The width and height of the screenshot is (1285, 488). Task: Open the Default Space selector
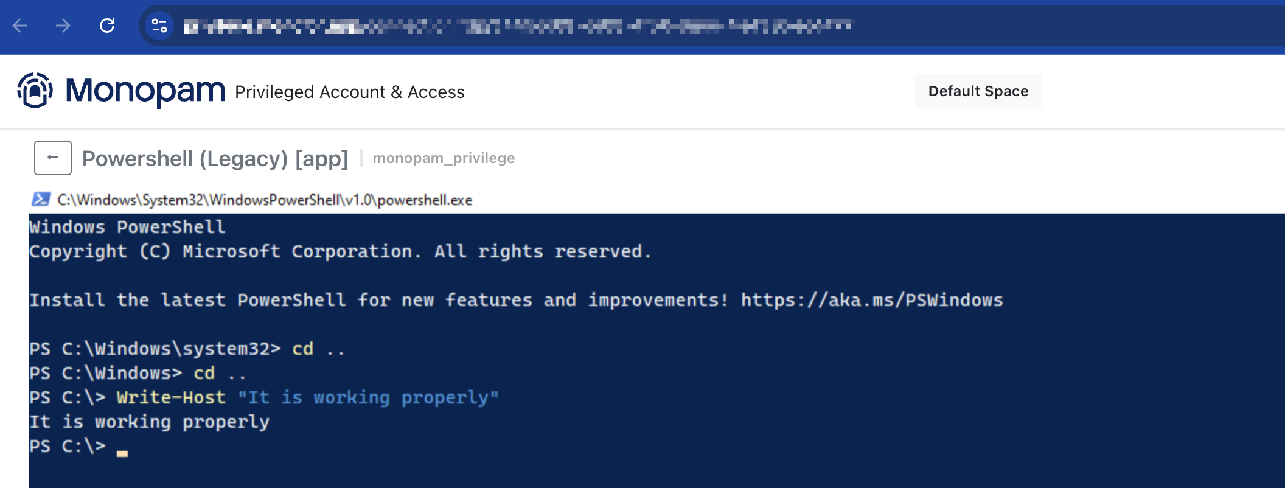[x=978, y=91]
